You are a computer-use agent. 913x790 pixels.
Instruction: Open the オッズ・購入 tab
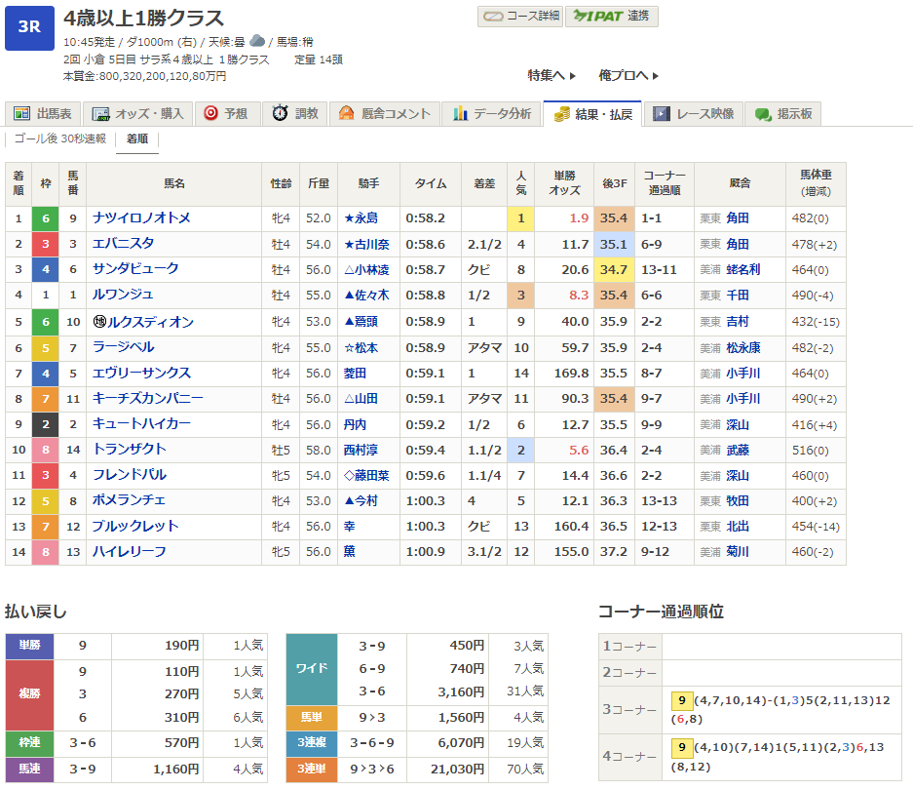pos(136,114)
